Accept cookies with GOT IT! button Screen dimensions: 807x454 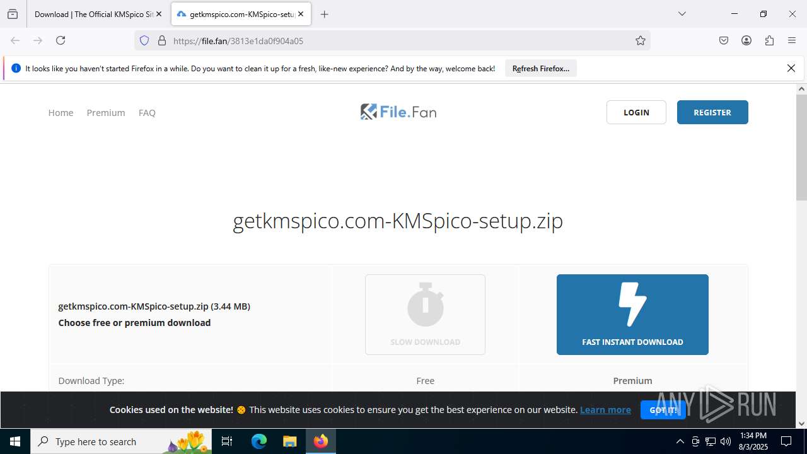tap(663, 410)
